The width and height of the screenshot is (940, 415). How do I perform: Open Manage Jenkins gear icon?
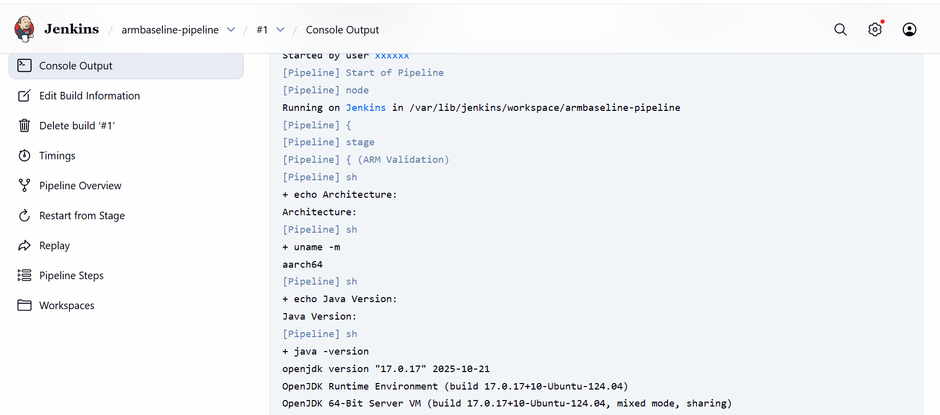(875, 29)
